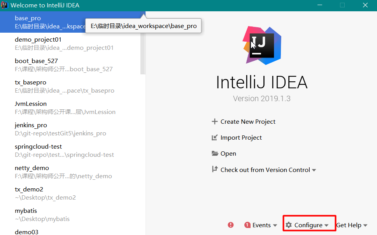Click the folder icon next to Open

point(215,153)
